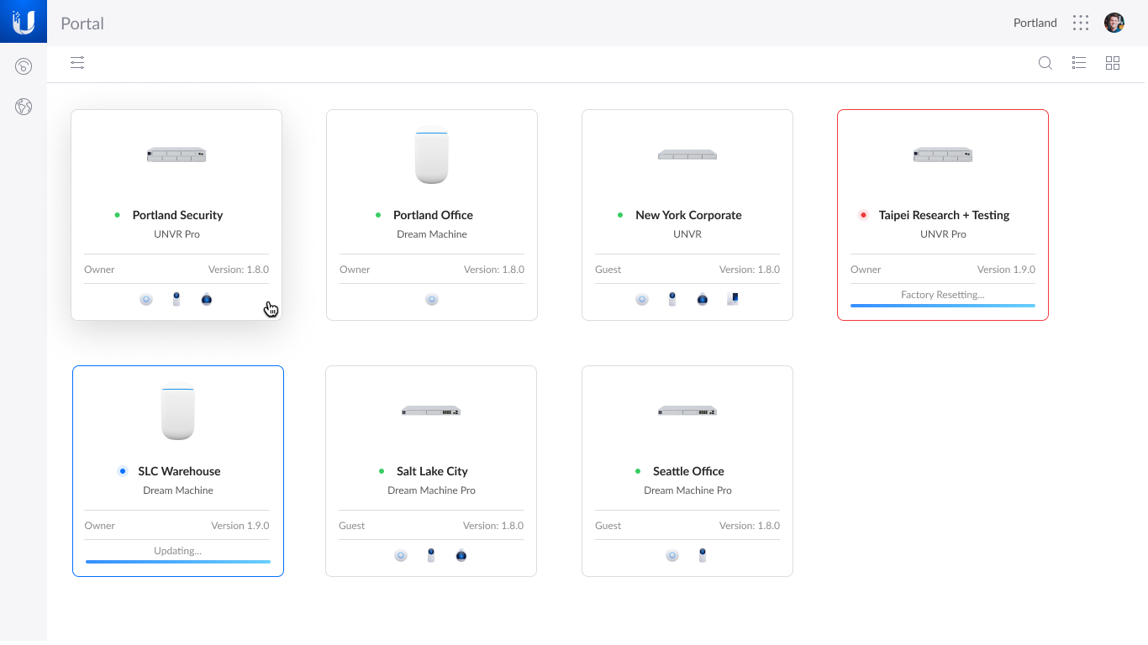Open the SLC Warehouse Dream Machine image

[178, 412]
